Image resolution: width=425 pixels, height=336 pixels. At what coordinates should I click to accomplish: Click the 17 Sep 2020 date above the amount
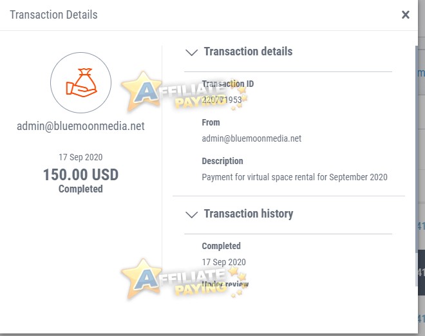pos(80,157)
